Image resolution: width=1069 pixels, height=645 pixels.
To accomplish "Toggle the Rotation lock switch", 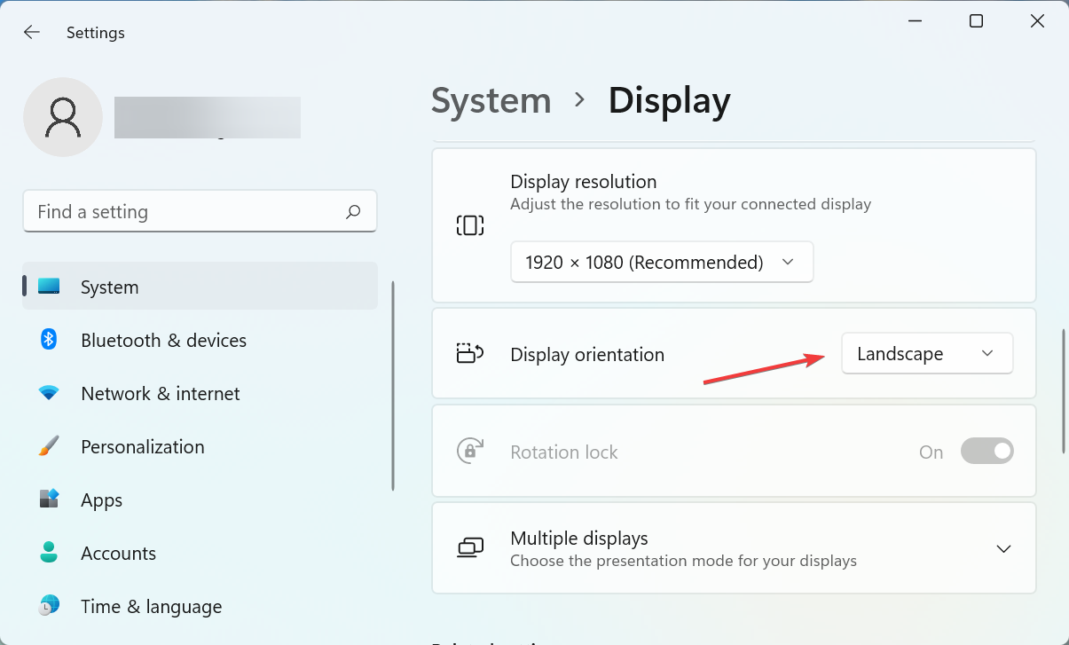I will [986, 451].
